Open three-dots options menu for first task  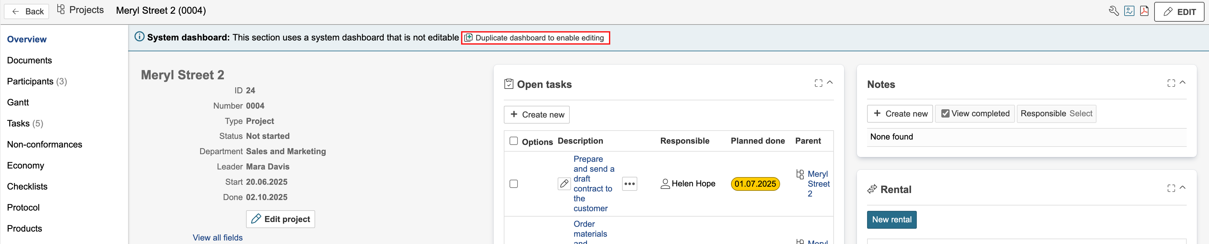pos(629,183)
